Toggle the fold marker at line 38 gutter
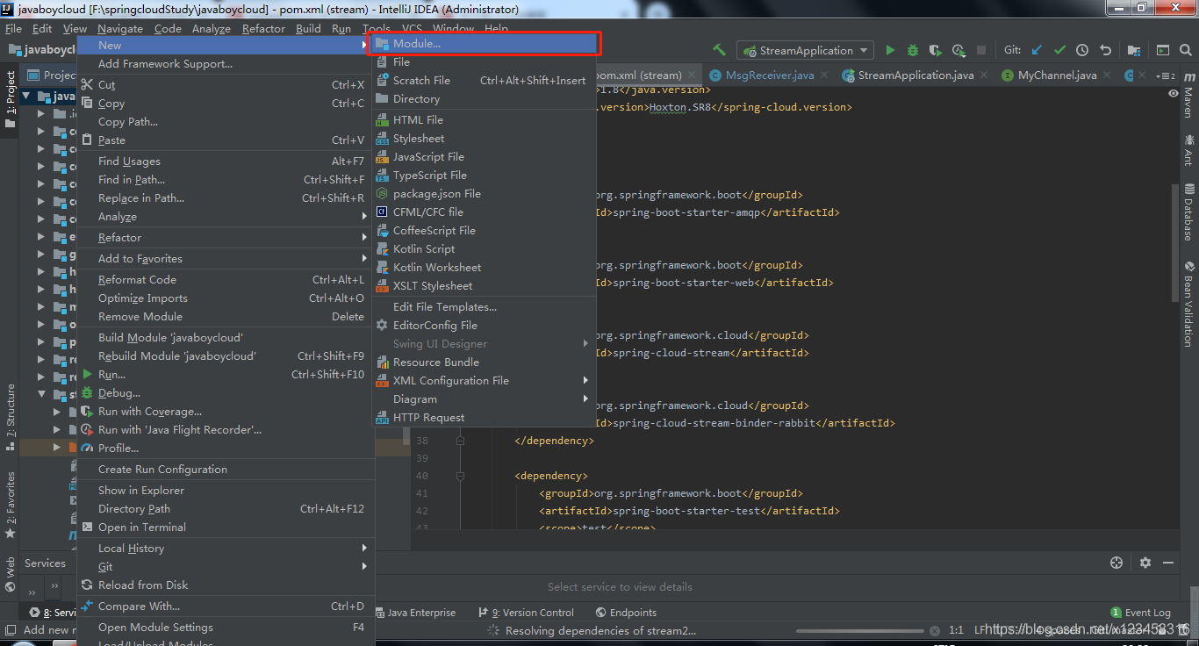The image size is (1199, 646). pos(459,441)
